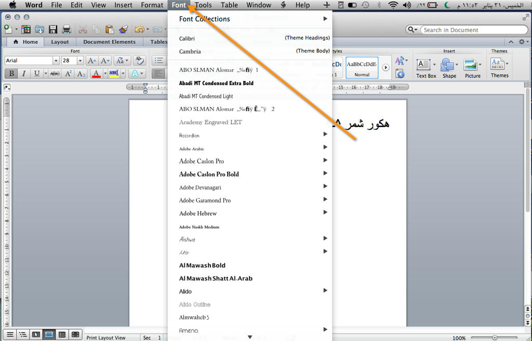Open the font size dropdown arrow
532x341 pixels.
click(80, 61)
